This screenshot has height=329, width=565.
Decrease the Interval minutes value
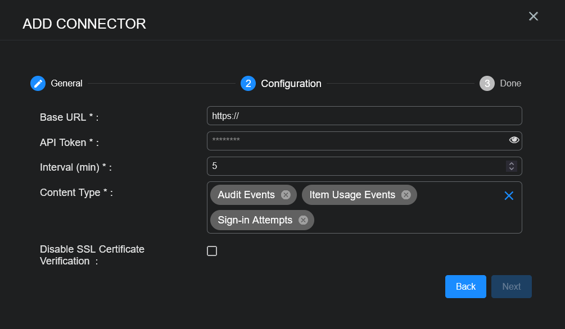[511, 168]
